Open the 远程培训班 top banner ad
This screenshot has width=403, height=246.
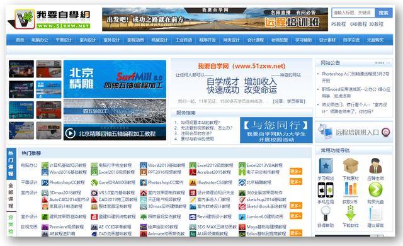coord(215,20)
